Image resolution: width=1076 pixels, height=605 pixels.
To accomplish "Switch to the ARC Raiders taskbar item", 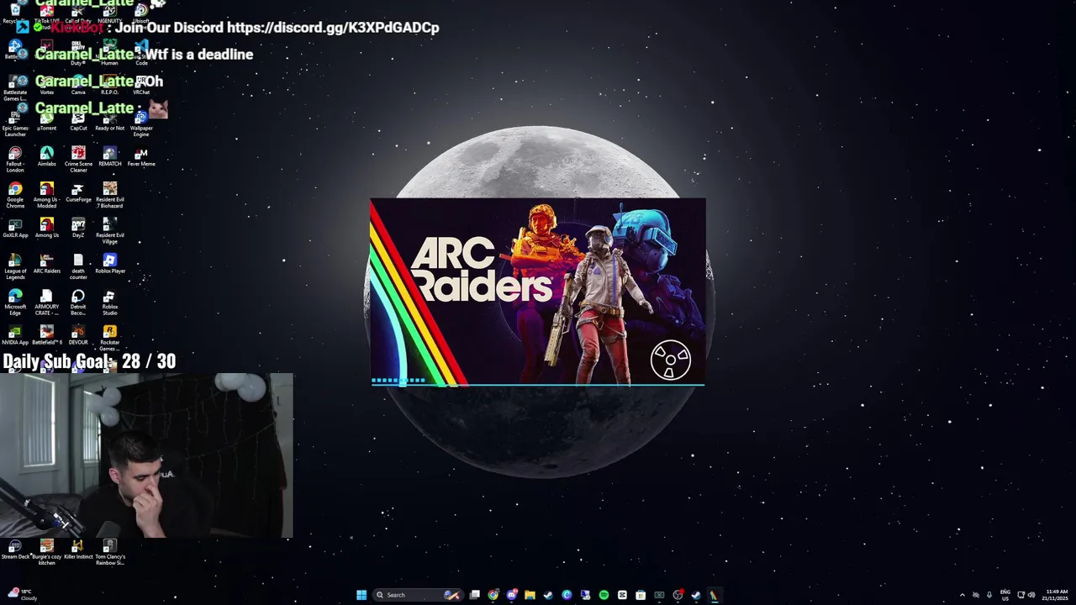I will [714, 595].
